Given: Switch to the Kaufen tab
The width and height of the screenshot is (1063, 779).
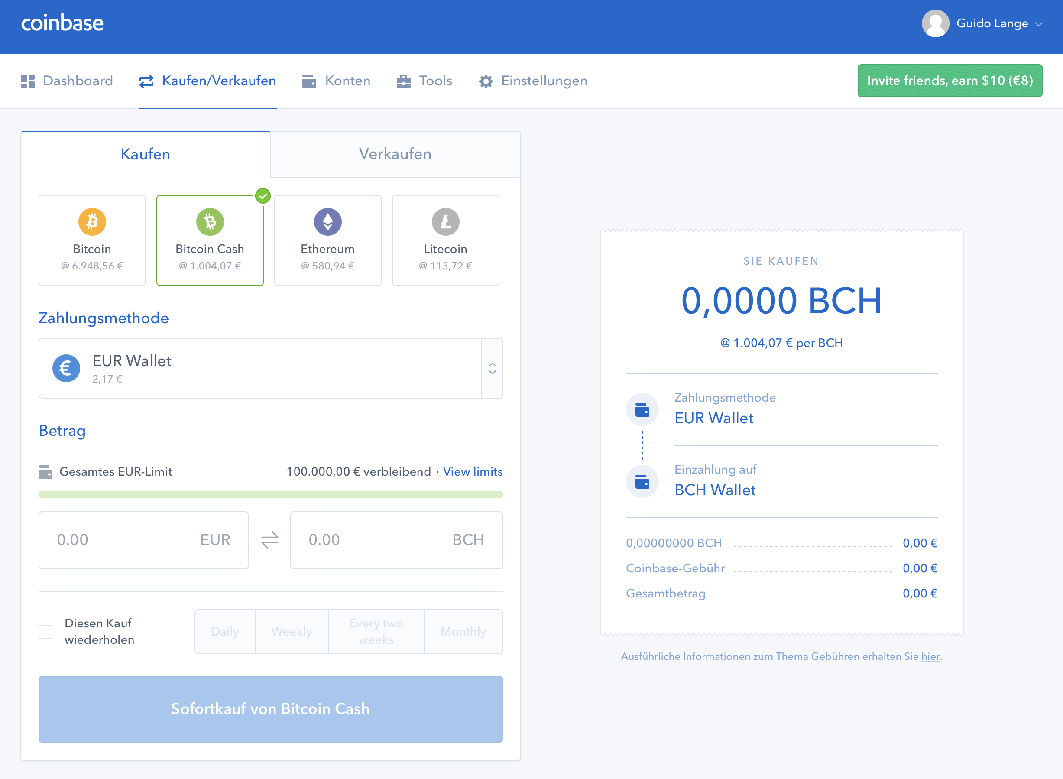Looking at the screenshot, I should 146,154.
